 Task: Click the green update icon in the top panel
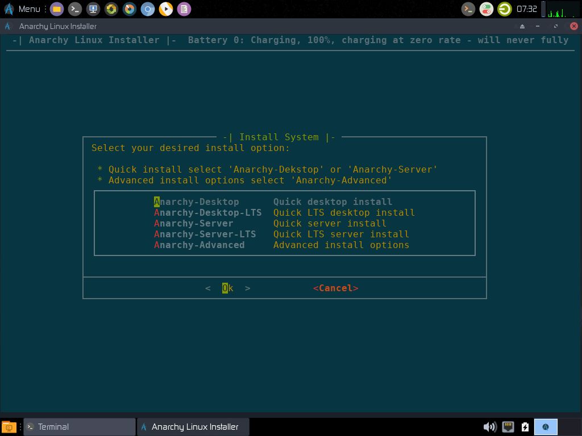click(x=111, y=9)
